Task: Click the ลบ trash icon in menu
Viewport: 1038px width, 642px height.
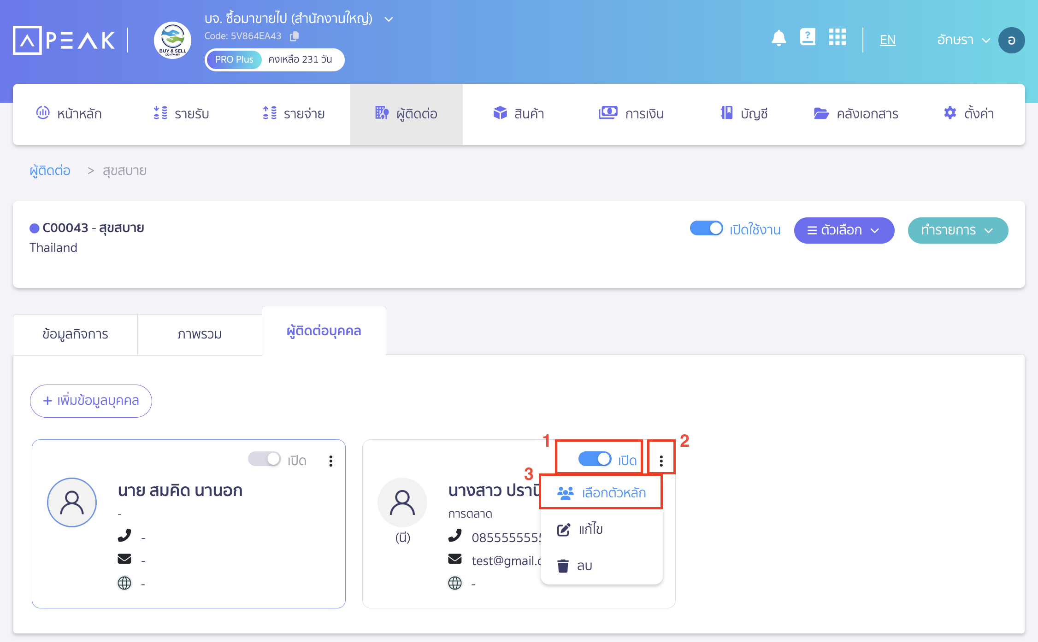Action: coord(563,566)
